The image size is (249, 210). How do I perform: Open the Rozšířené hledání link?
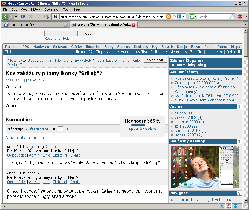pos(58,39)
